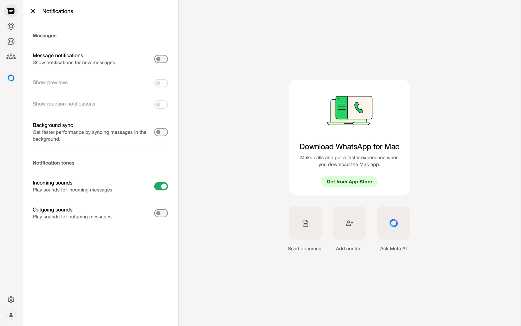Click the Add contact tile icon

(x=350, y=223)
